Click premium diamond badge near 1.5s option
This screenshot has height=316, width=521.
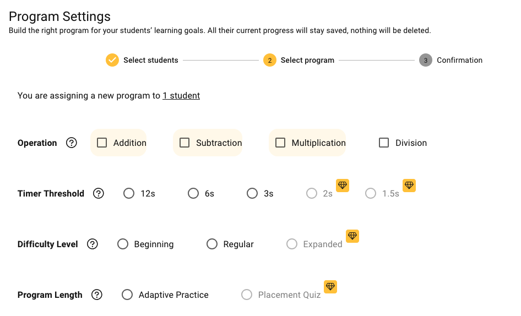click(409, 186)
